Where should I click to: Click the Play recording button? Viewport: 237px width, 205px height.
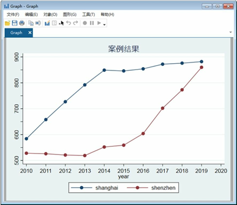99,23
